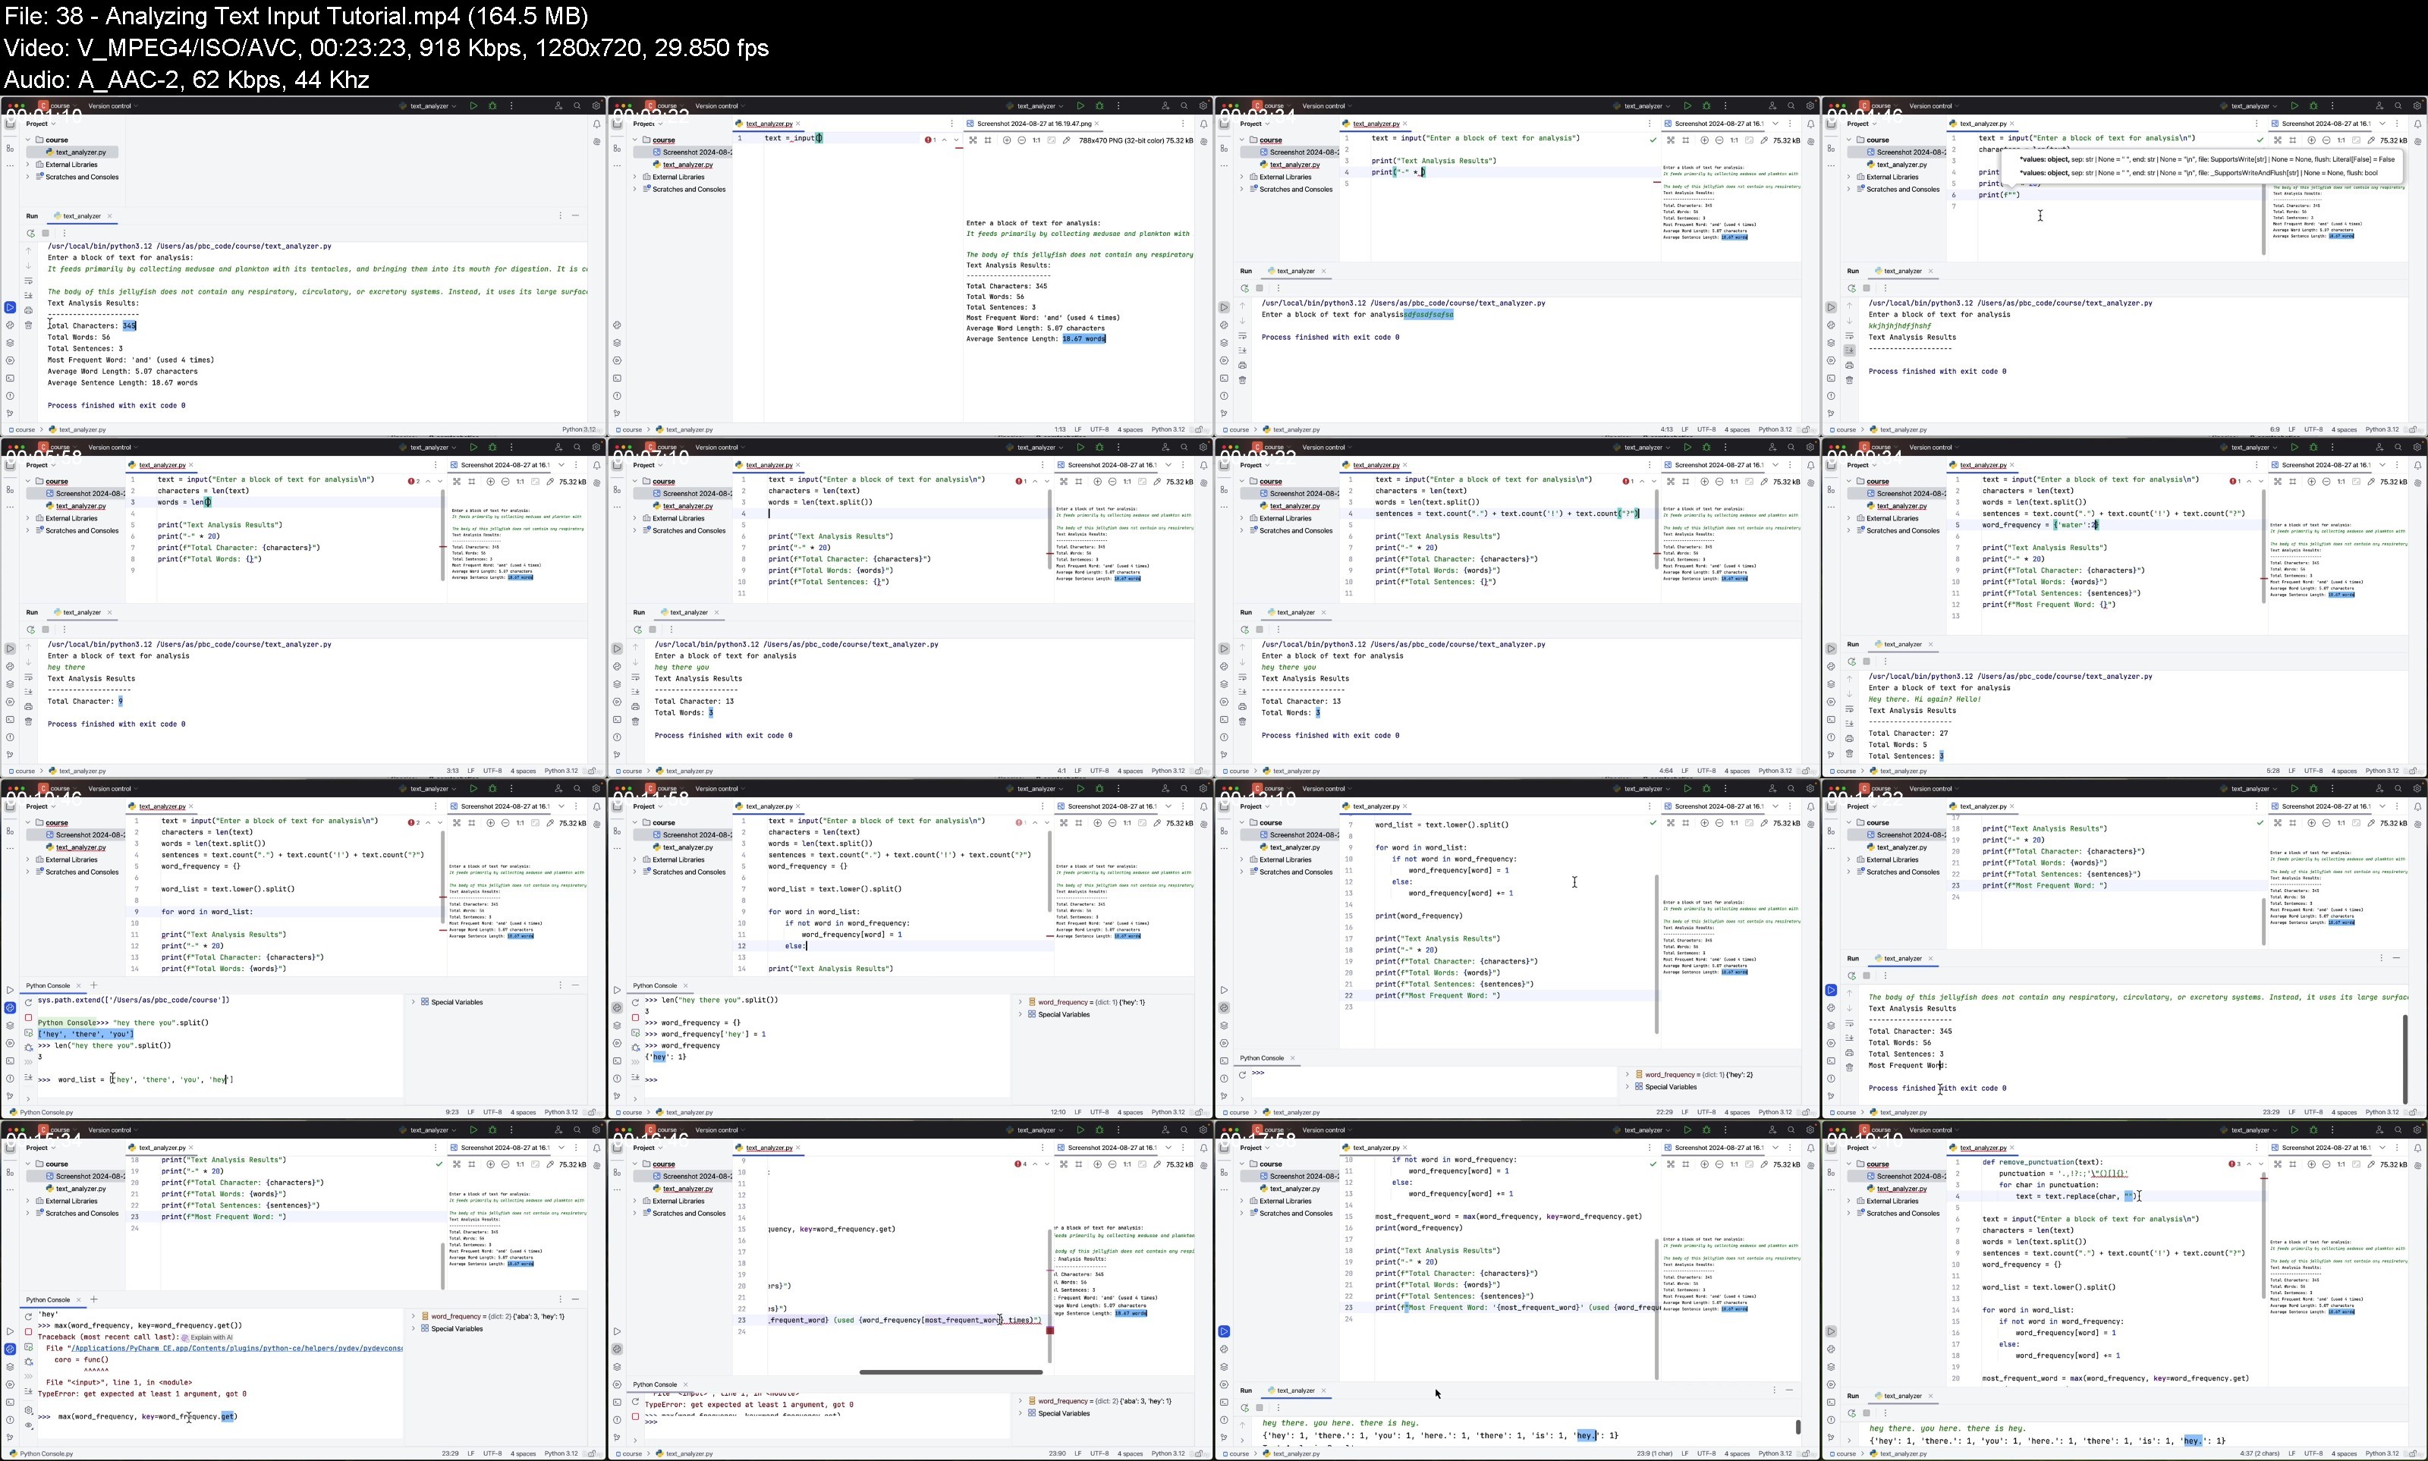The width and height of the screenshot is (2428, 1461).
Task: Click the 1:1 actual size icon in 00:13:10 frame
Action: click(x=1734, y=823)
